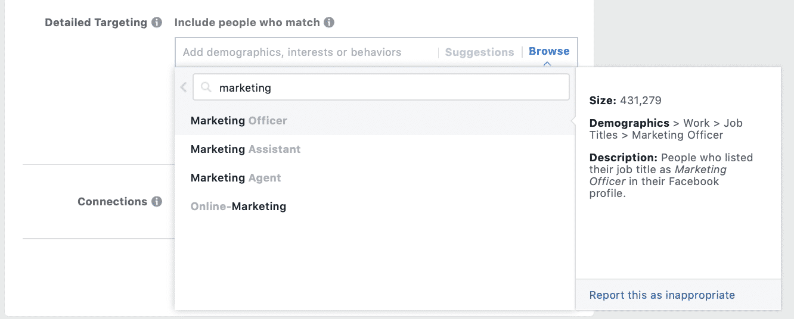This screenshot has width=794, height=319.
Task: Focus the search box containing marketing
Action: pos(381,87)
